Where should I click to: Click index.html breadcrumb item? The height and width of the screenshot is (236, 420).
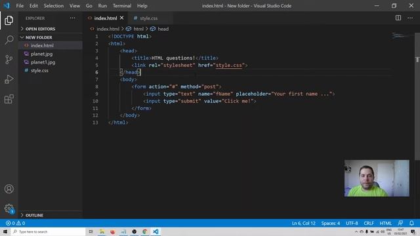(108, 29)
